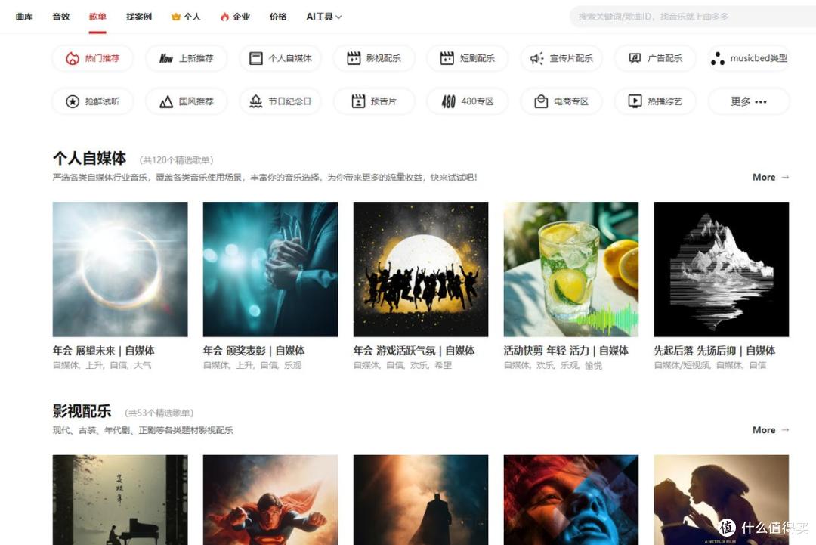Viewport: 816px width, 545px height.
Task: Click tags text 自媒体, 上升, 自信, 乐观
Action: (x=252, y=365)
